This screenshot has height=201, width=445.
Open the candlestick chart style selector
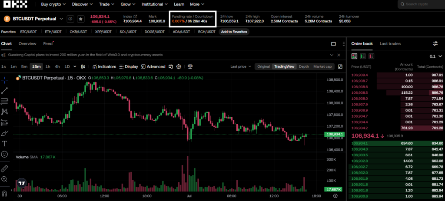[83, 66]
